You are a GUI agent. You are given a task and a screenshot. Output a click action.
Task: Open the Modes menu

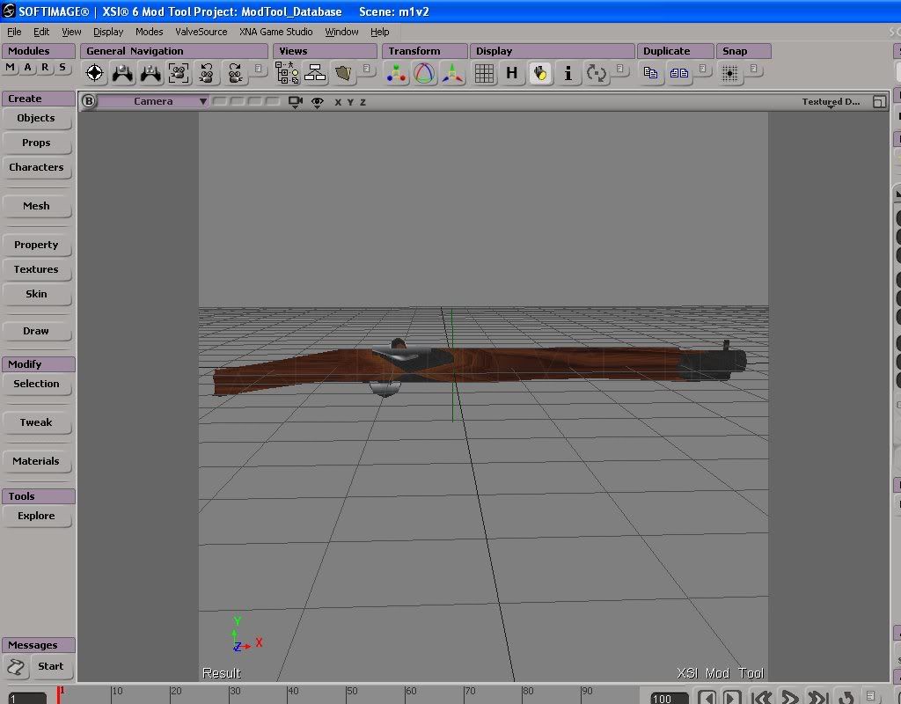tap(149, 32)
